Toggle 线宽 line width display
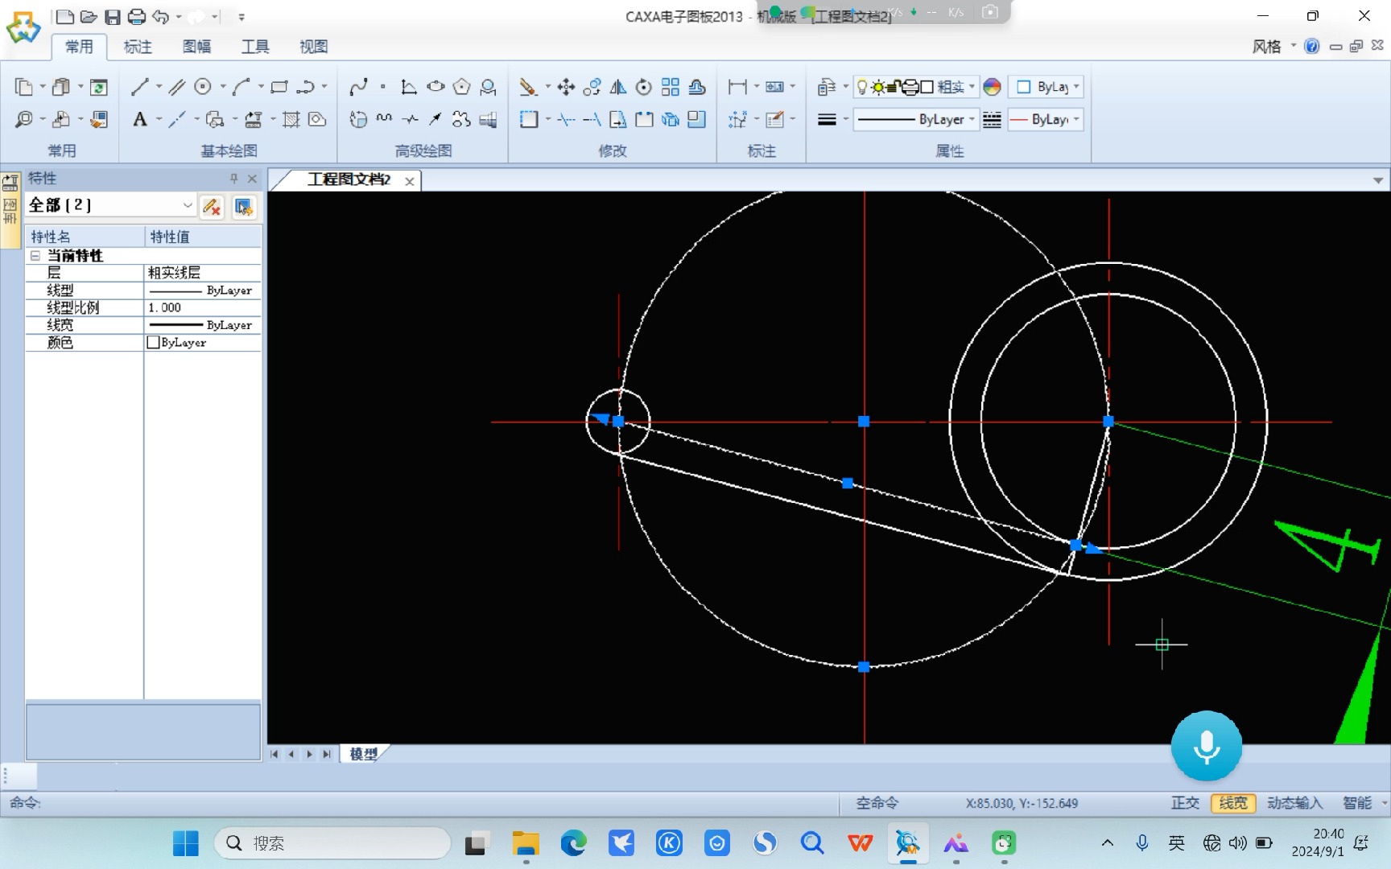This screenshot has height=869, width=1391. click(x=1232, y=803)
